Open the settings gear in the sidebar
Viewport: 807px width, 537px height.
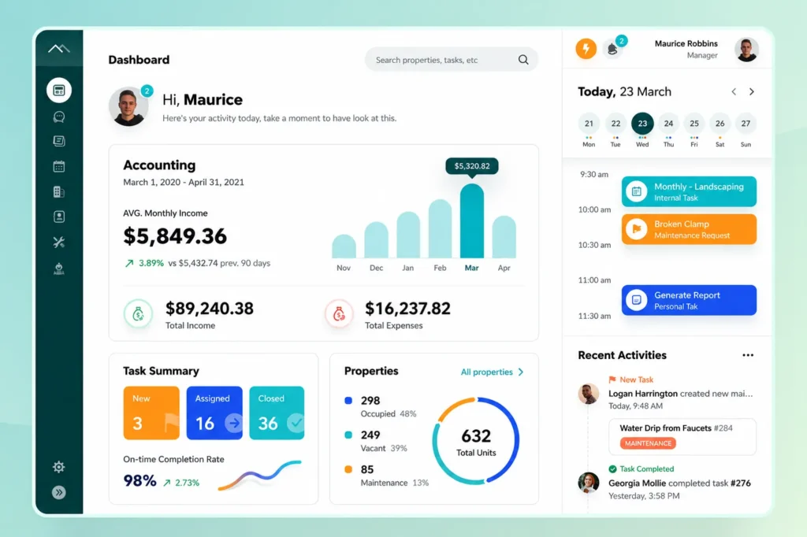pyautogui.click(x=58, y=467)
